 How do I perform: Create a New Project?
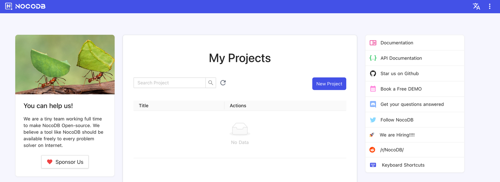click(329, 84)
